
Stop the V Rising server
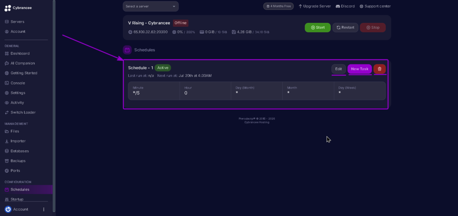[373, 27]
